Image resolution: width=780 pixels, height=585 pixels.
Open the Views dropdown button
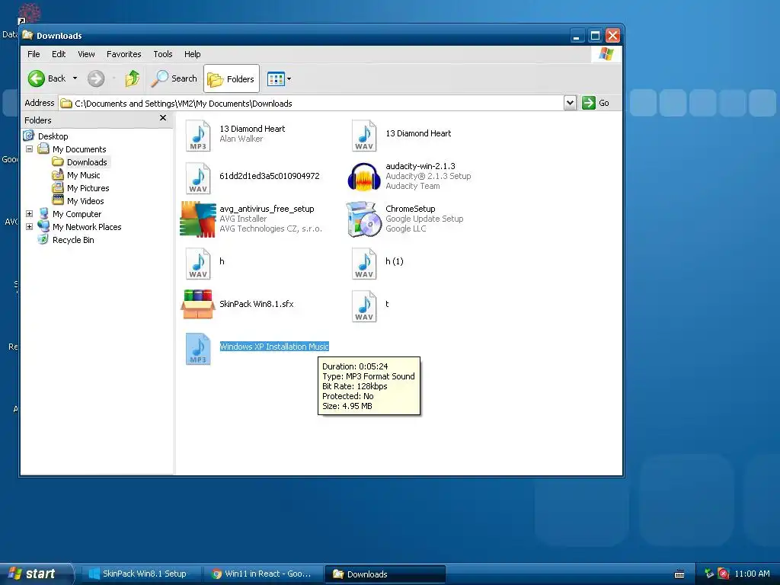(279, 78)
